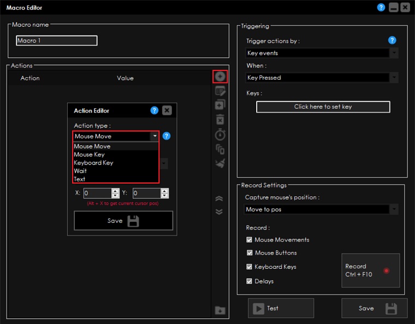This screenshot has height=324, width=415.
Task: Move action up with double chevron
Action: [x=219, y=199]
